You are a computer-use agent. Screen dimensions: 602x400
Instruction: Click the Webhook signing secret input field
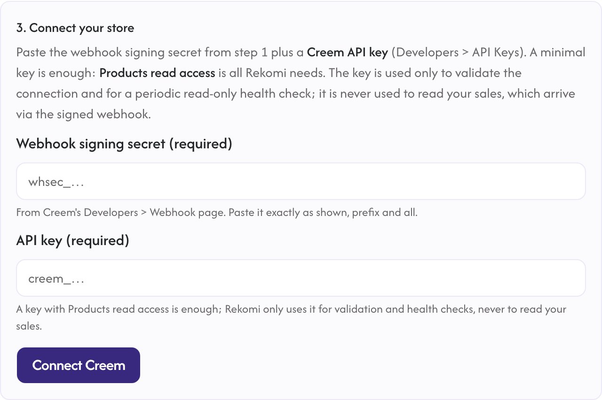point(301,181)
